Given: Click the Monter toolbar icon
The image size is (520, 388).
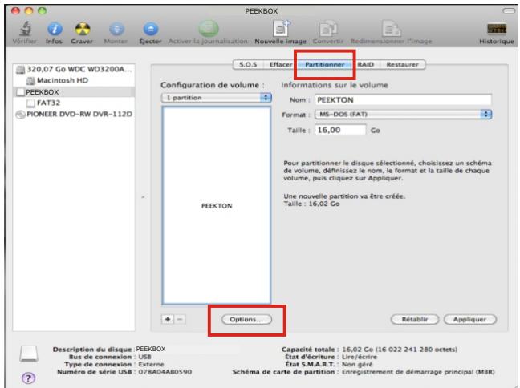Looking at the screenshot, I should pos(116,29).
